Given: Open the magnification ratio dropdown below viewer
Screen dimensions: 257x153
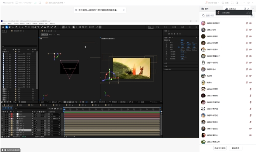Looking at the screenshot, I should [x=44, y=102].
